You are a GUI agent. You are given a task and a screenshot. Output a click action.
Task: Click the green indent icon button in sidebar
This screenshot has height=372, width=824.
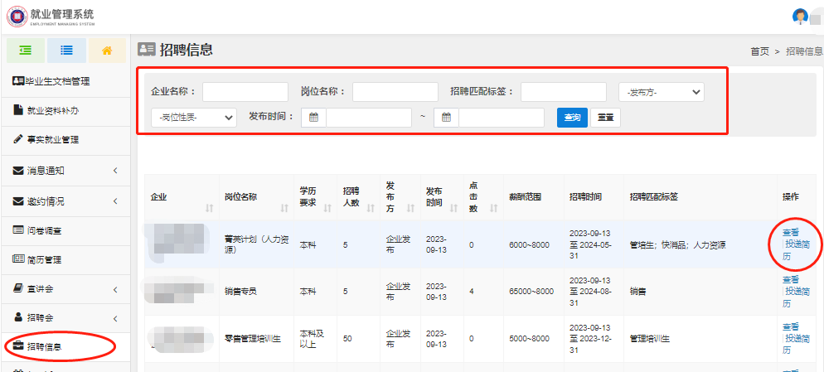pos(26,51)
